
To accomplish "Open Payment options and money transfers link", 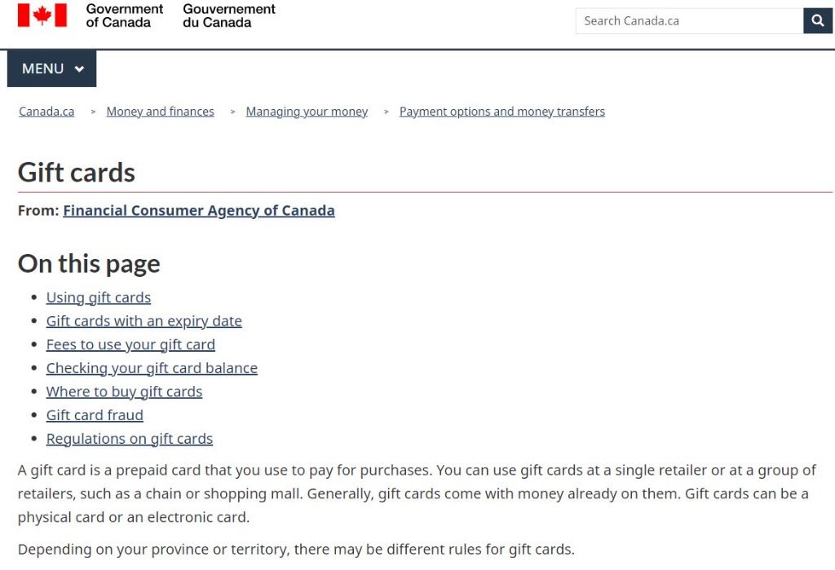I will pyautogui.click(x=502, y=112).
